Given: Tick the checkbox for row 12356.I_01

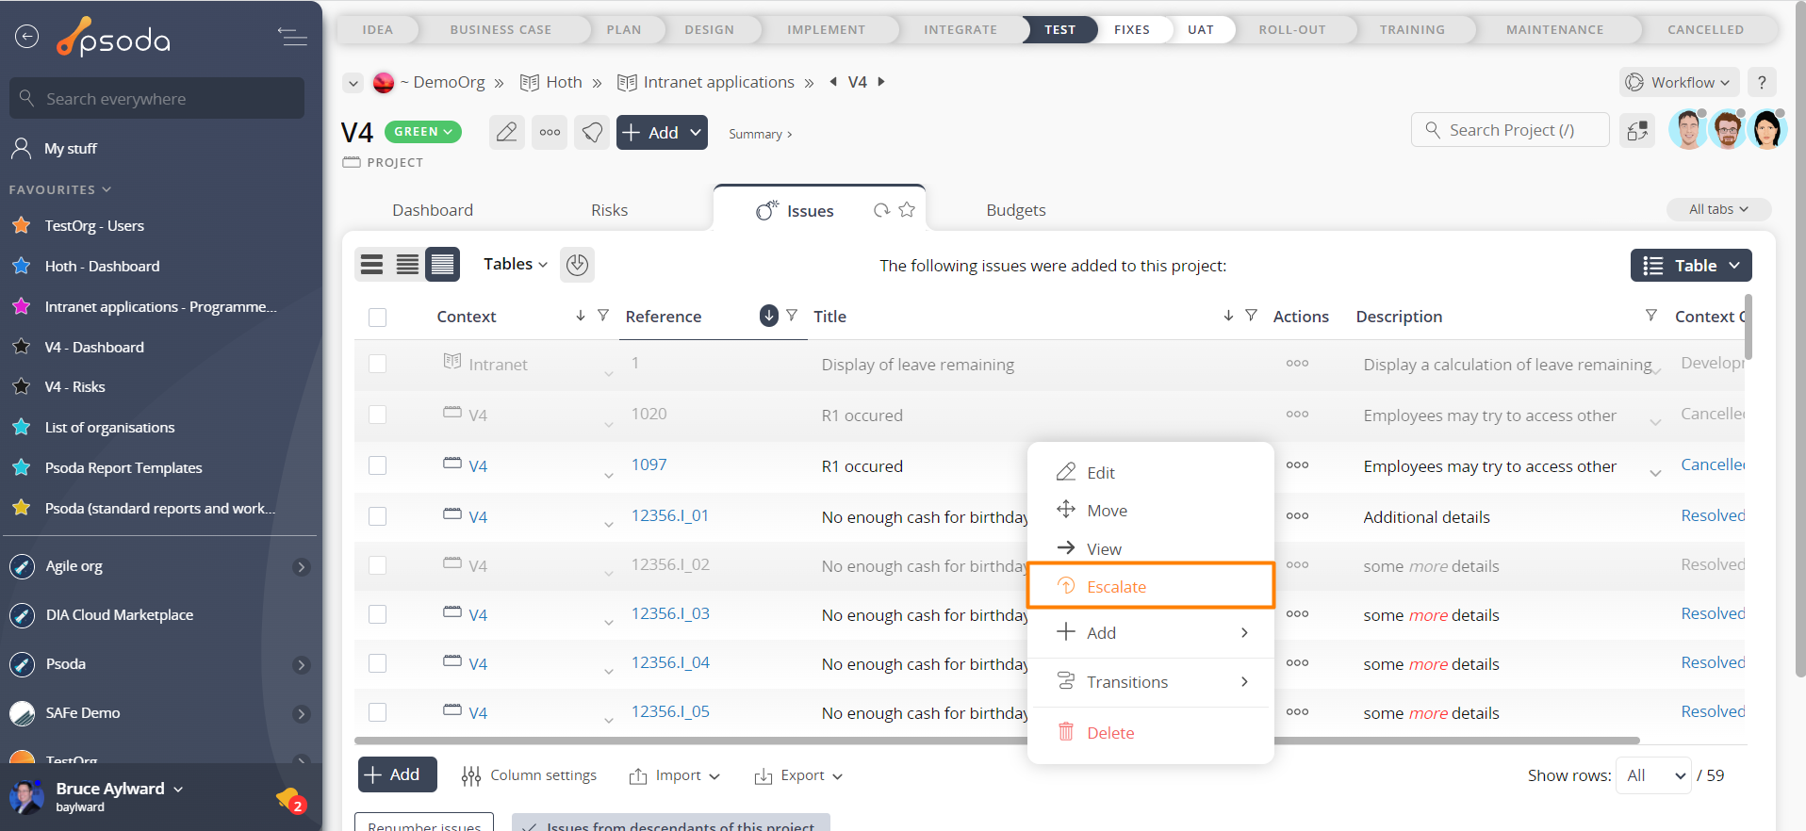Looking at the screenshot, I should [x=378, y=516].
